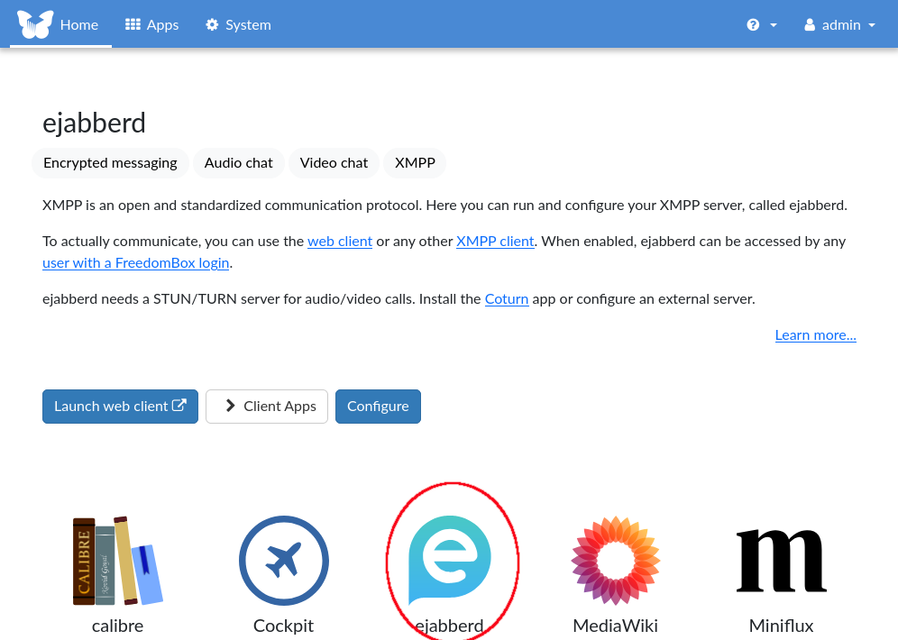
Task: Open the Apps grid menu
Action: click(151, 25)
